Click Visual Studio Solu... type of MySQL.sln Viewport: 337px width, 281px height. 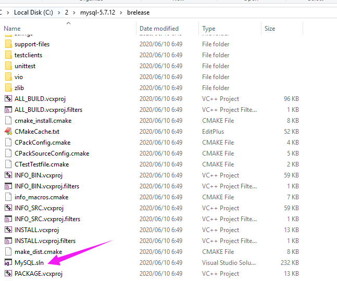[229, 263]
